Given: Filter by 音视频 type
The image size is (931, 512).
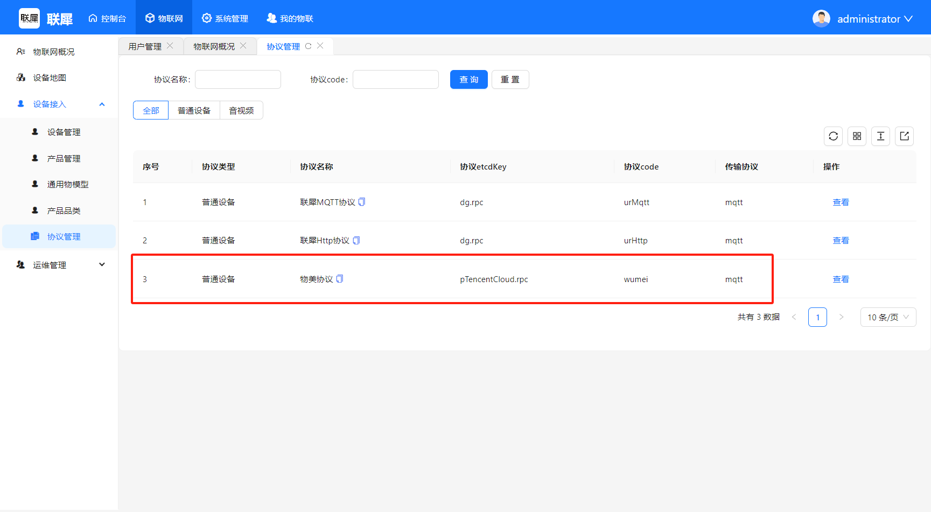Looking at the screenshot, I should point(241,110).
